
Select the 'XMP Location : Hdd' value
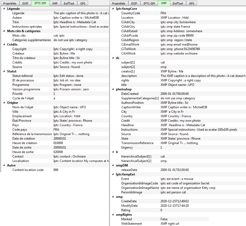(x=175, y=18)
